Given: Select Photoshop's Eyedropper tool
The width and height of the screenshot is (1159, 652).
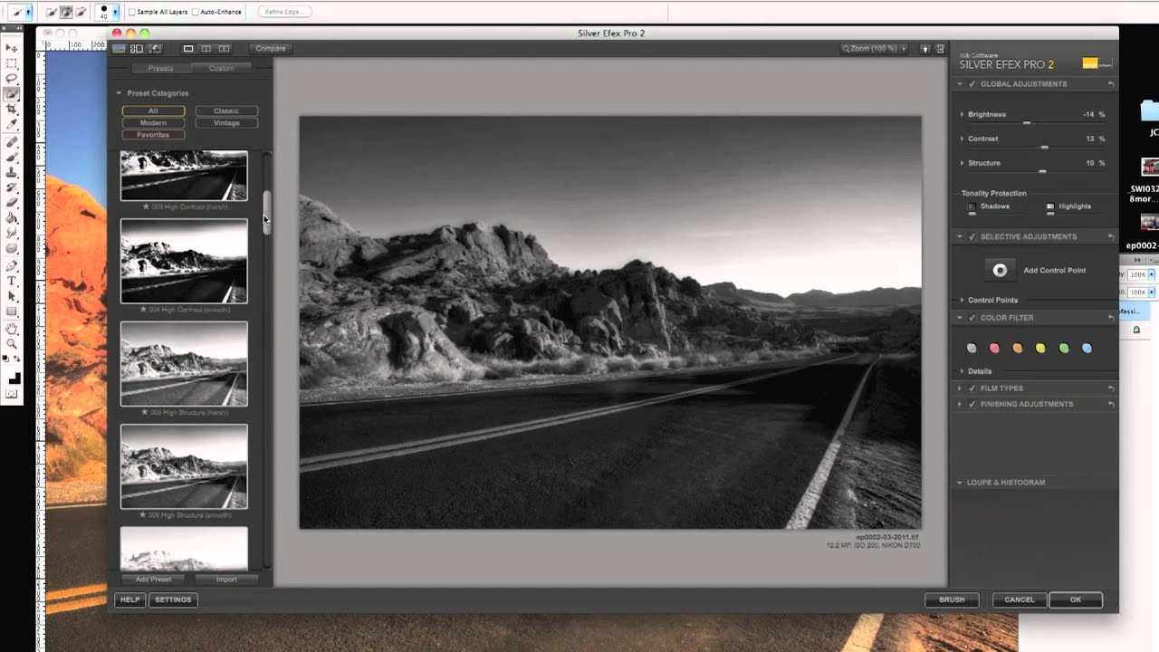Looking at the screenshot, I should [12, 125].
